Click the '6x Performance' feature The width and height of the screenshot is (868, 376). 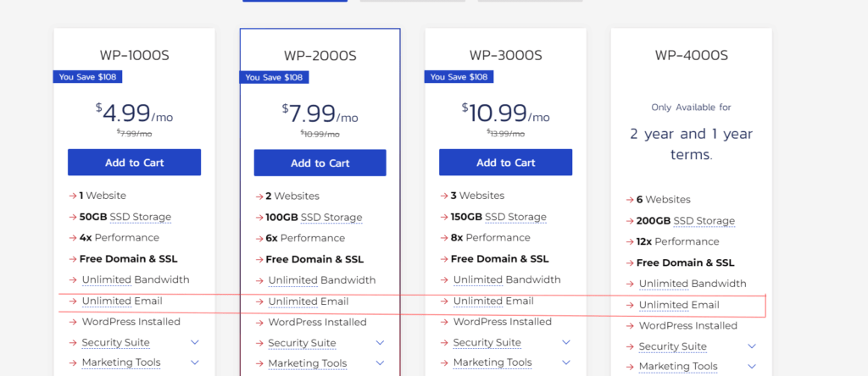coord(305,238)
